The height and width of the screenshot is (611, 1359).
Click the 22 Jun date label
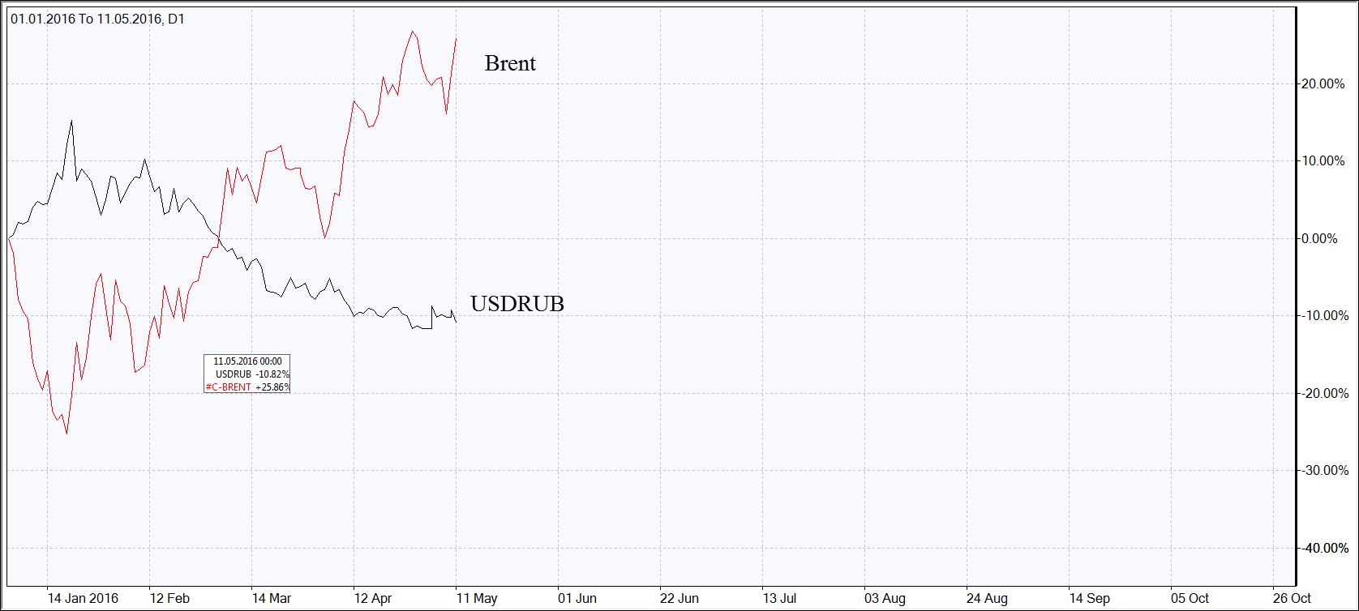point(679,599)
